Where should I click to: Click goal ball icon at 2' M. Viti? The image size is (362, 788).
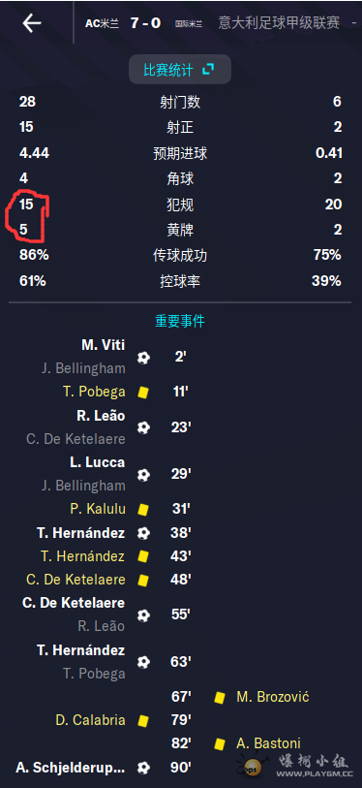pyautogui.click(x=143, y=358)
